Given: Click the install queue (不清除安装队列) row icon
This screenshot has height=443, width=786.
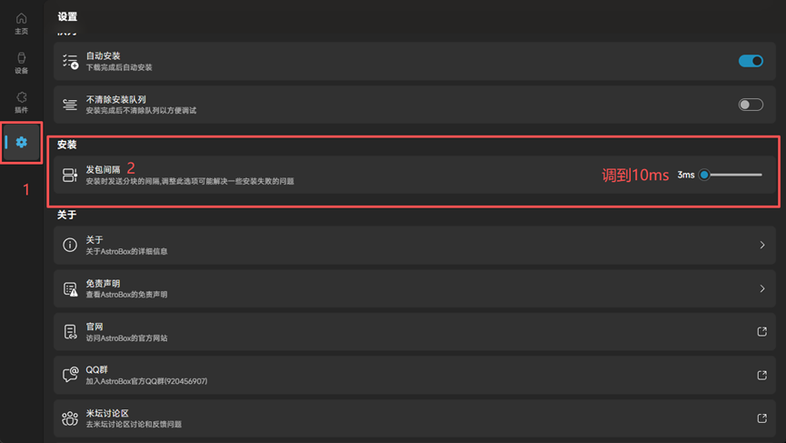Looking at the screenshot, I should (x=70, y=105).
